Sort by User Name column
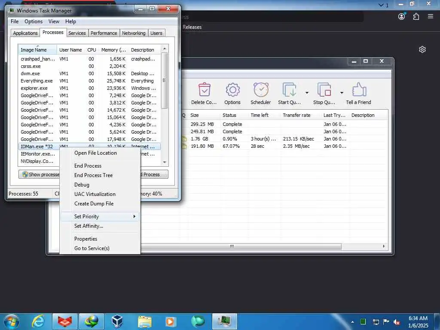The image size is (440, 330). [70, 50]
